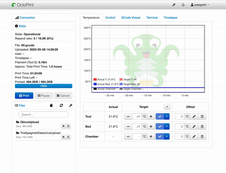
Task: Refresh the file list
Action: coord(61,106)
